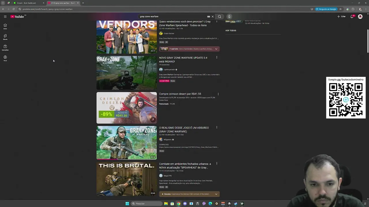Open YouTube notifications bell
Viewport: 369px width, 207px height.
[x=352, y=17]
